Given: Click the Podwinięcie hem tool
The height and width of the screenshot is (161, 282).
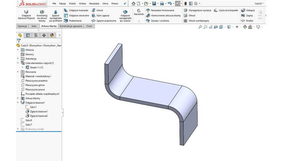Looking at the screenshot, I should click(73, 21).
